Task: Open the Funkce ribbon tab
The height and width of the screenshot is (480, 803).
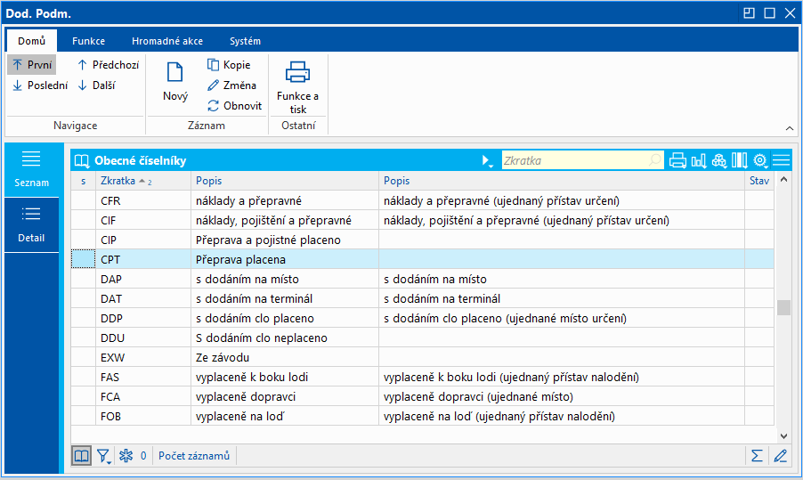Action: pyautogui.click(x=88, y=41)
